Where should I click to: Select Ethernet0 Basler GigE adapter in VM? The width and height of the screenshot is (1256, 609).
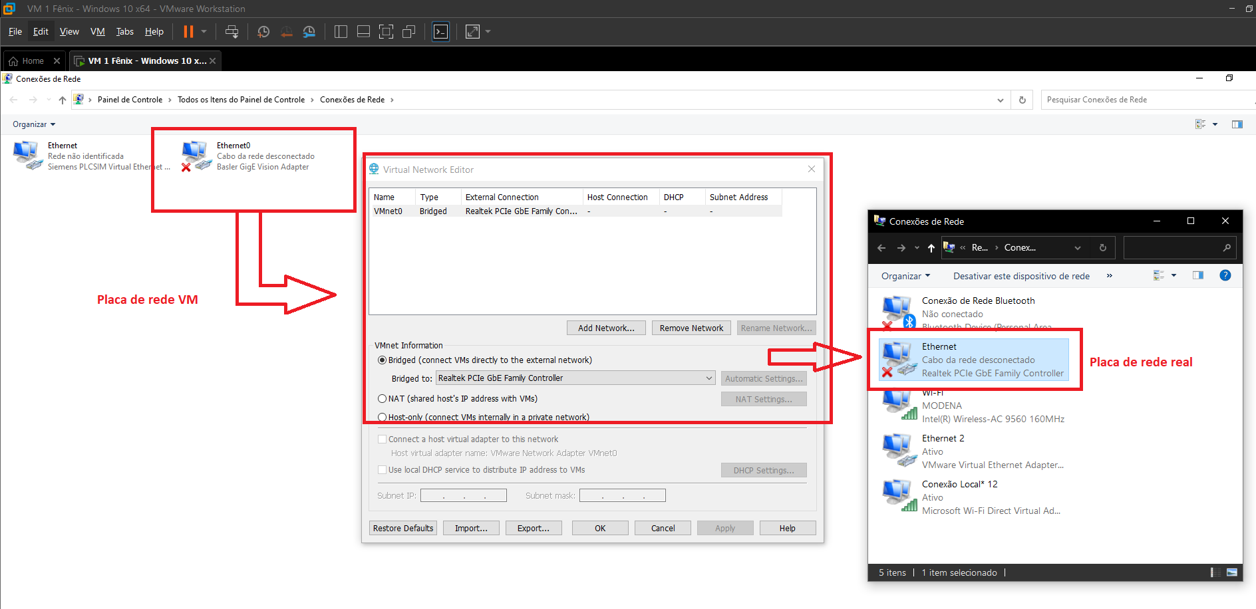[248, 156]
